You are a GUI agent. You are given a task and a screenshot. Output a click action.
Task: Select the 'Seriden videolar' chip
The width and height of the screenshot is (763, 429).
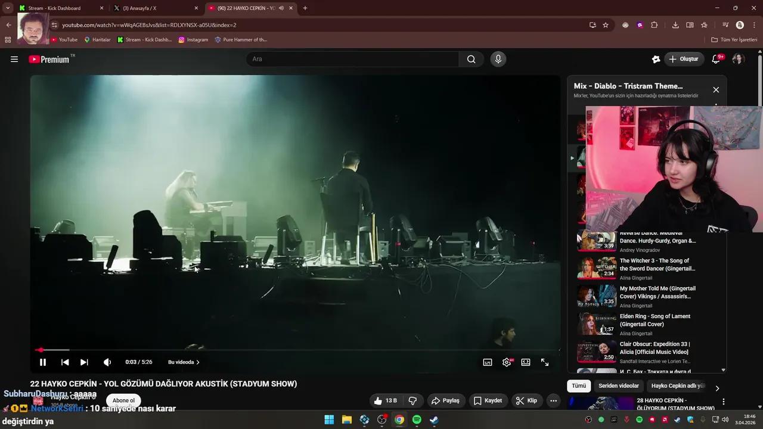(x=618, y=386)
